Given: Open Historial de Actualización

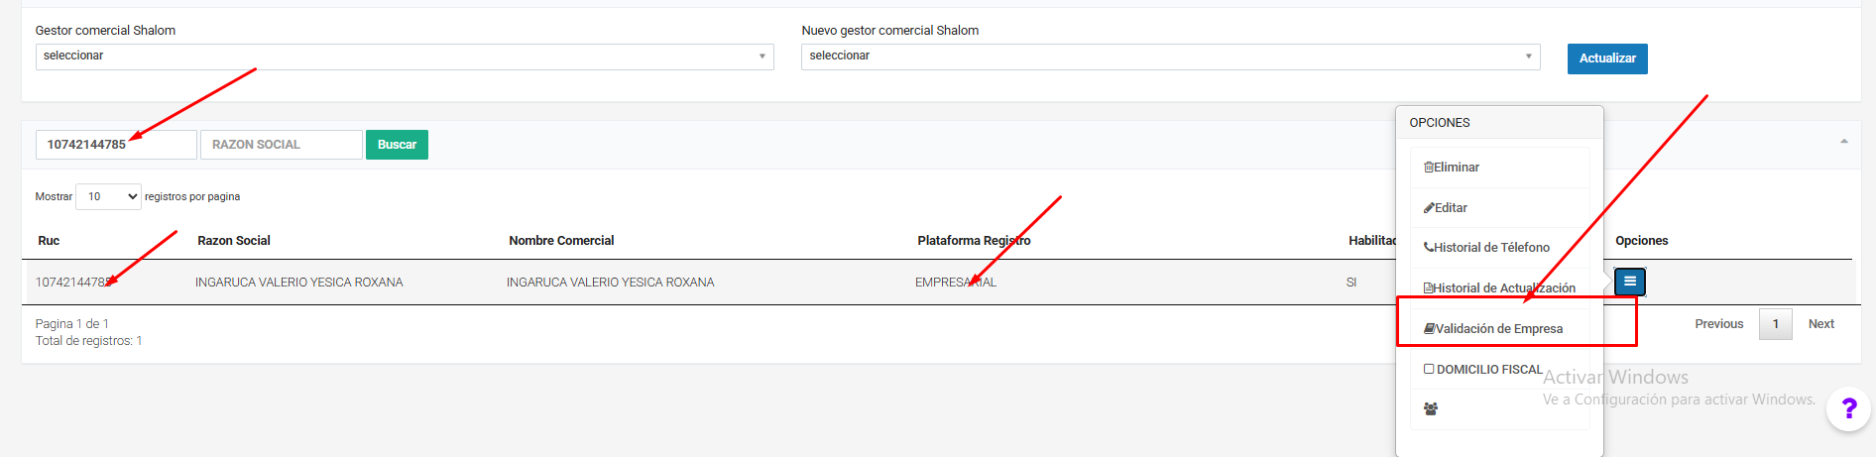Looking at the screenshot, I should pyautogui.click(x=1501, y=288).
